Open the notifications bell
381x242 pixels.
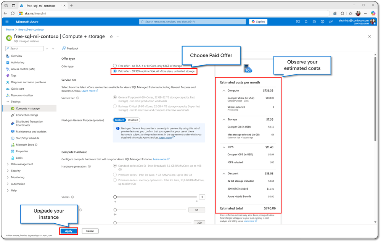click(x=306, y=22)
